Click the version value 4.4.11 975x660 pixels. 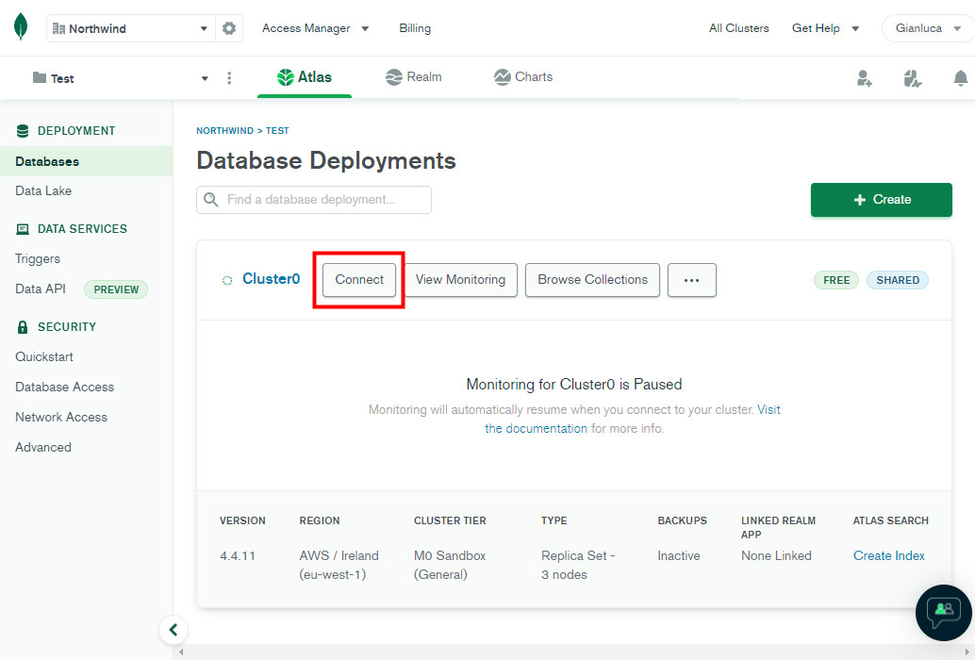(x=238, y=555)
